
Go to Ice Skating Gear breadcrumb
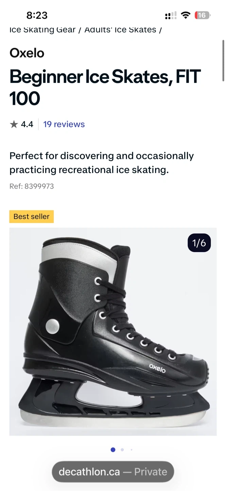42,30
